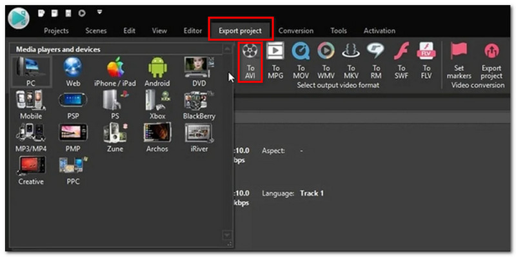The image size is (516, 257).
Task: Select the PSP device icon
Action: [73, 104]
